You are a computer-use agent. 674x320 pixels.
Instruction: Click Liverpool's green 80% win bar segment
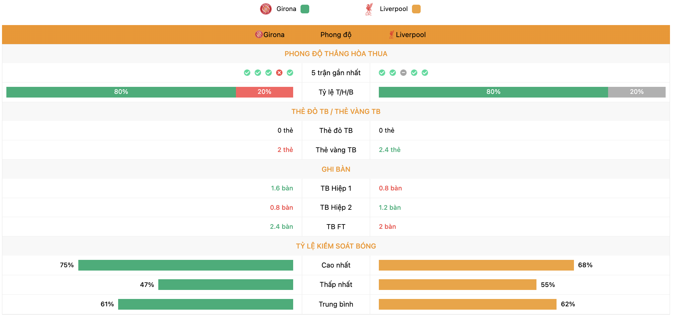point(493,92)
